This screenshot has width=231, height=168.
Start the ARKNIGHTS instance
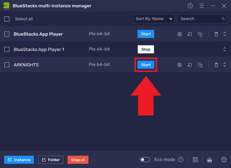(146, 65)
